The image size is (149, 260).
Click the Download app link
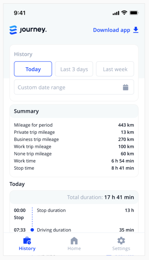116,30
